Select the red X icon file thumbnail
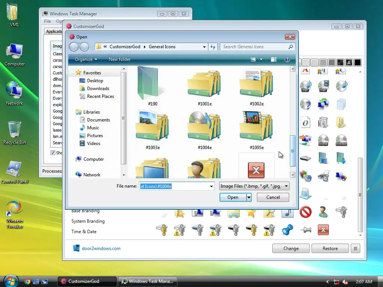 pos(256,170)
